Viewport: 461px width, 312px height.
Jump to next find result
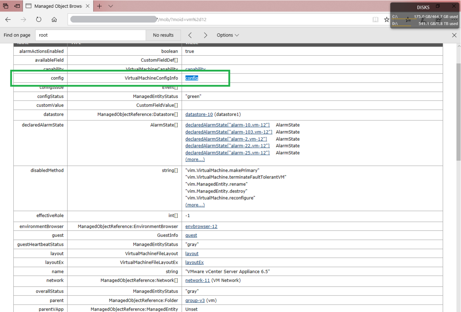[x=205, y=35]
